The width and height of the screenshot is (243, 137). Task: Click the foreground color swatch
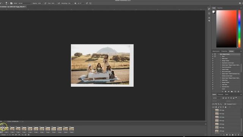point(213,12)
